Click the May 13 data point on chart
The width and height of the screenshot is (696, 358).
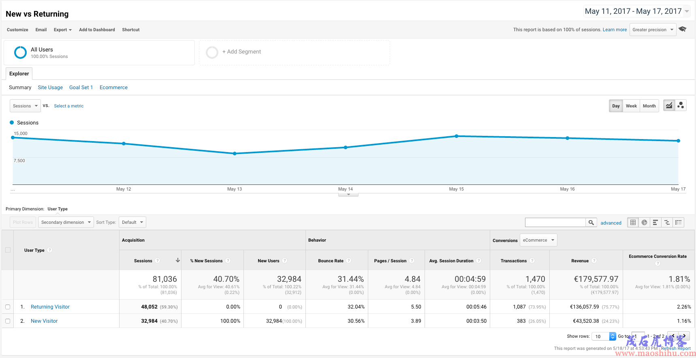[x=235, y=154]
